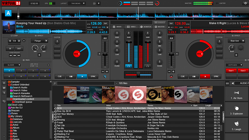Pause-stutter the left deck
The width and height of the screenshot is (249, 140).
point(71,76)
